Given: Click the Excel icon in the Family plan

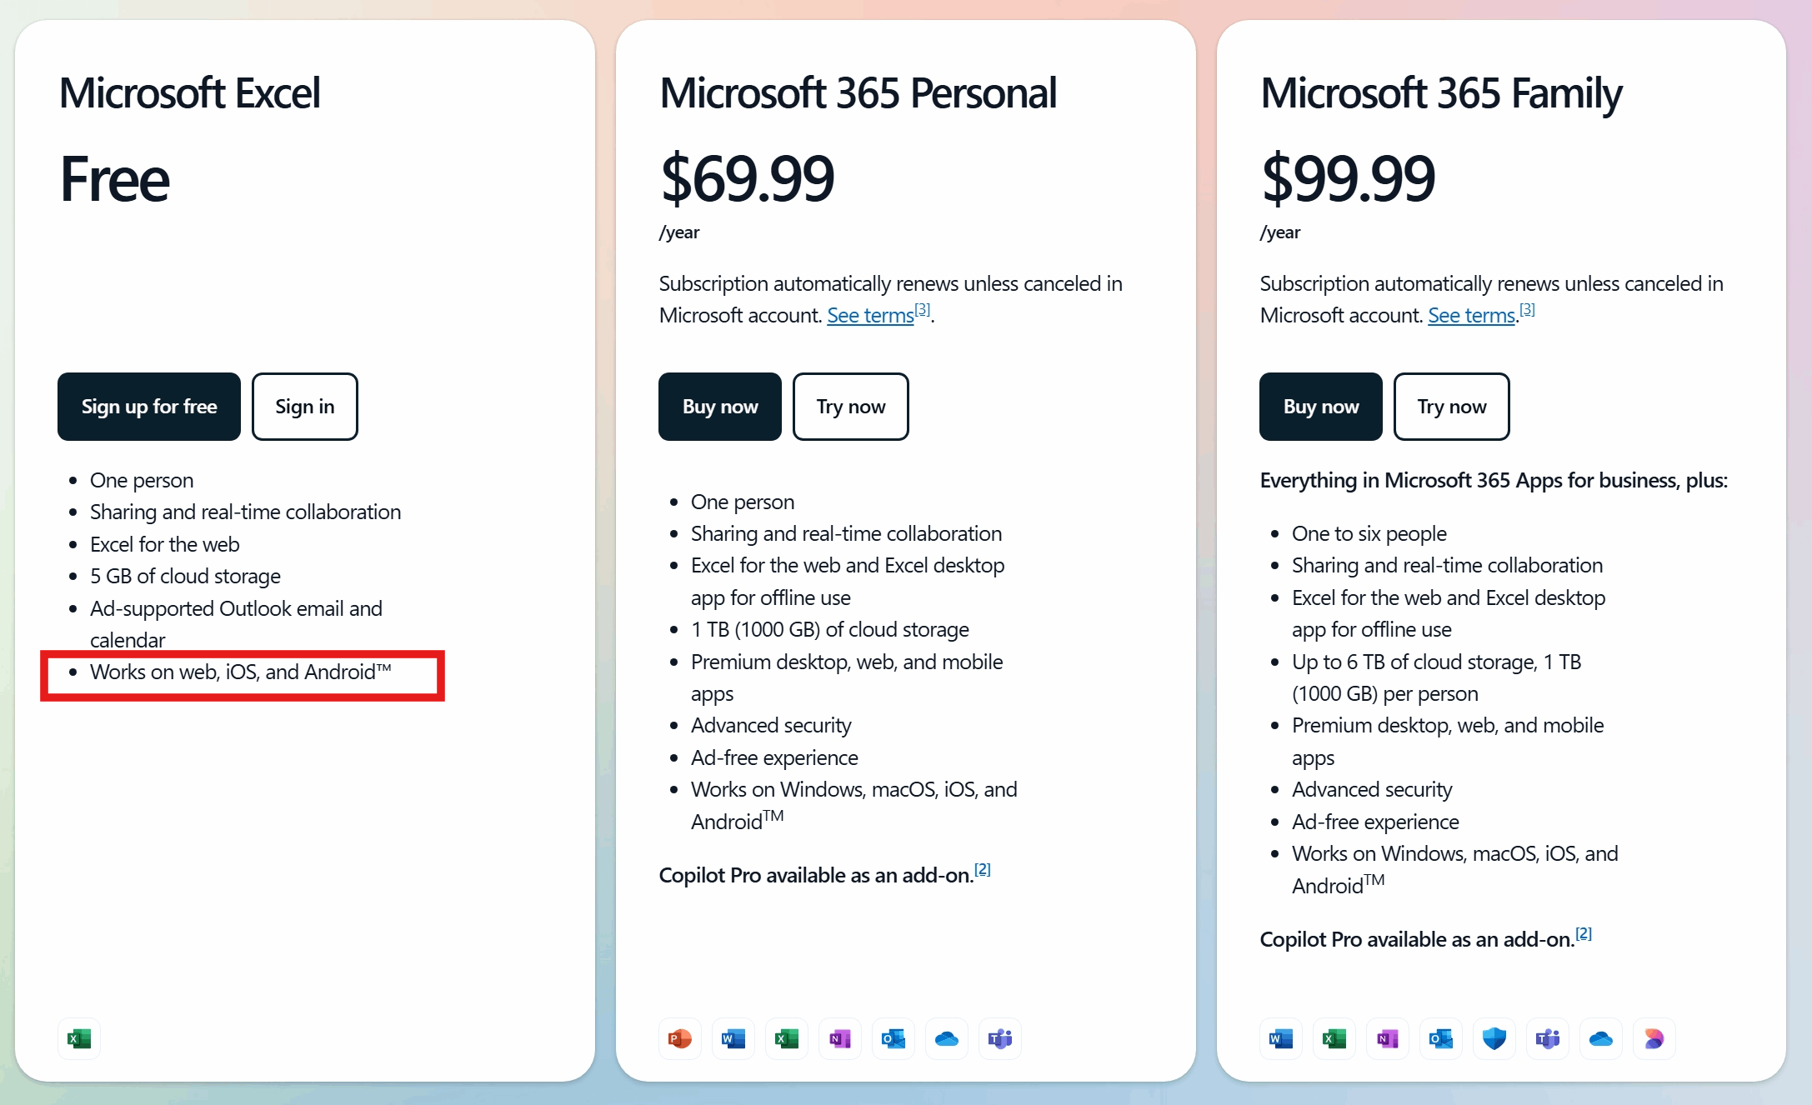Looking at the screenshot, I should pos(1334,1038).
